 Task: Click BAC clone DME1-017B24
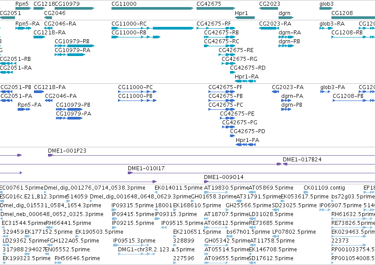(329, 164)
